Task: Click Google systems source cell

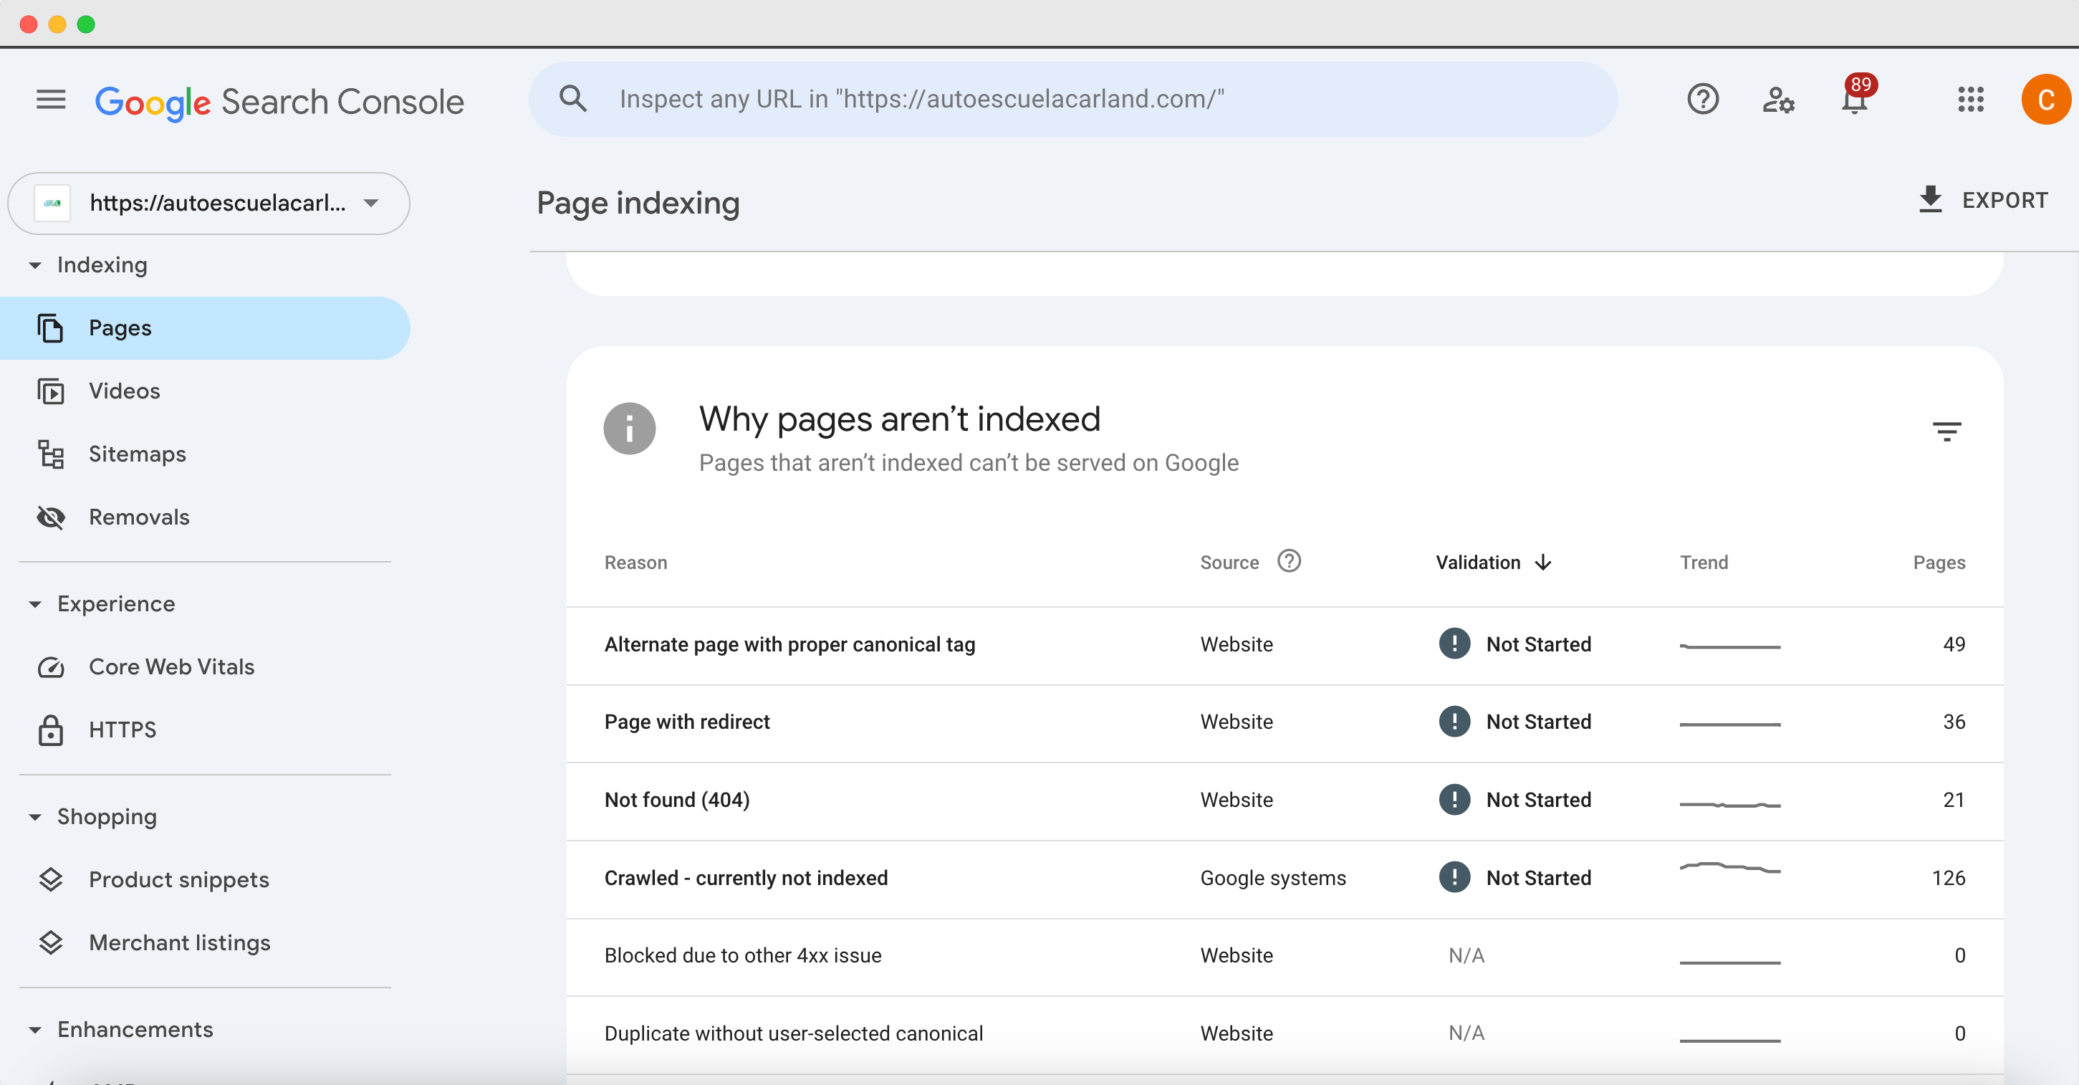Action: [1273, 879]
